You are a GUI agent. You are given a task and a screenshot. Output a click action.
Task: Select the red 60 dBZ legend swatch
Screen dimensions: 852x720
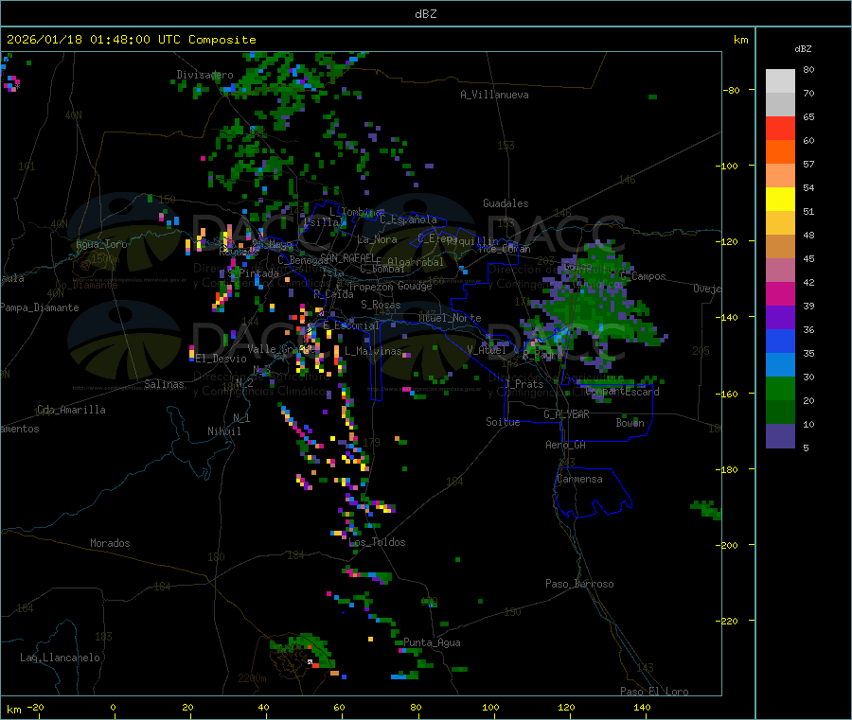(780, 128)
